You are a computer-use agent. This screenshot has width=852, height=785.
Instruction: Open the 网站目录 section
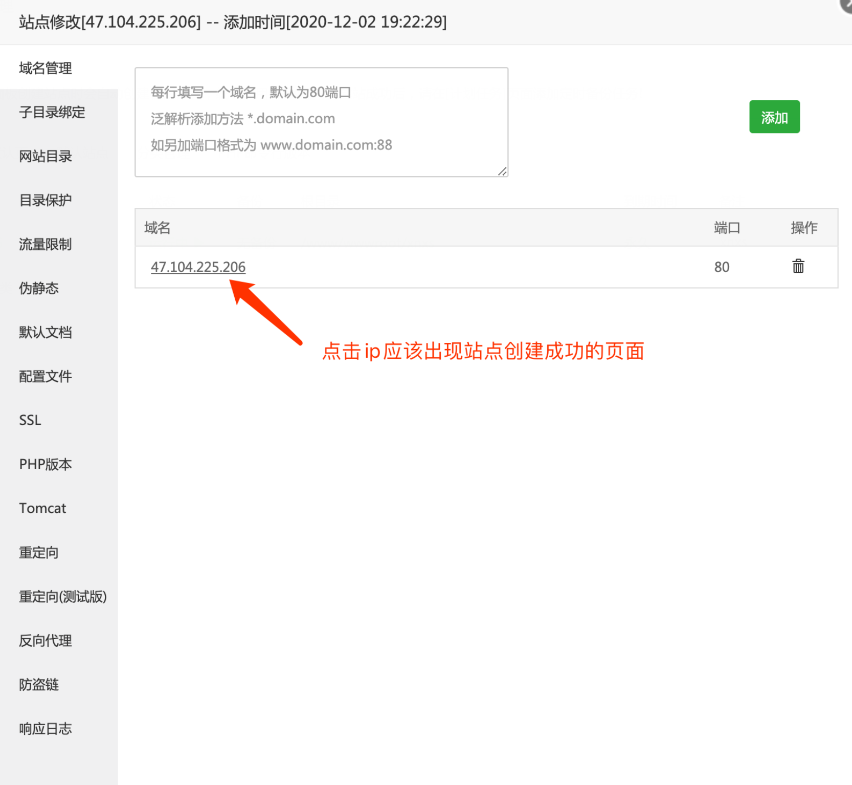46,156
